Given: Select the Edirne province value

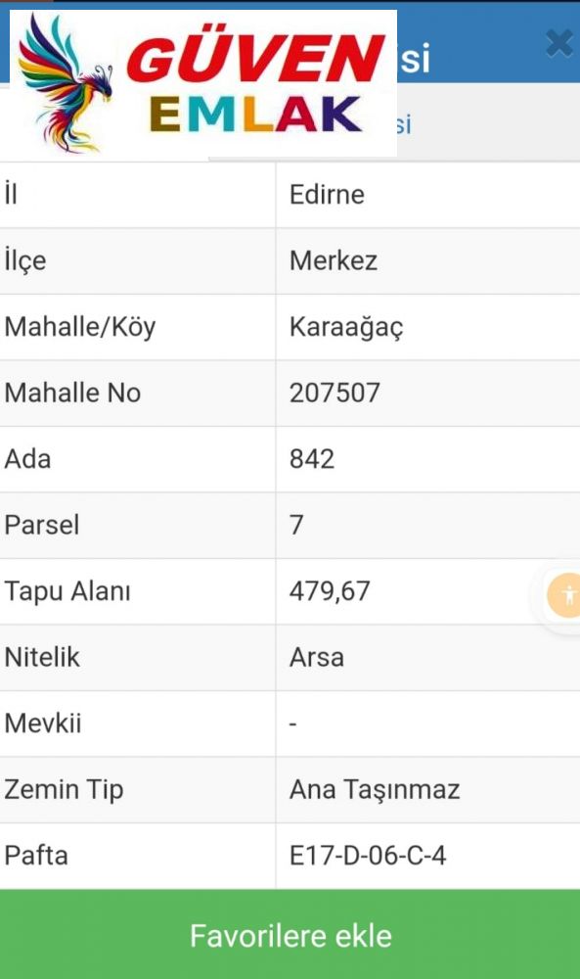Looking at the screenshot, I should [x=327, y=194].
